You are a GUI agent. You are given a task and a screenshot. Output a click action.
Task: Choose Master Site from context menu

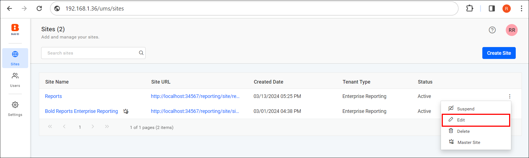tap(476, 142)
